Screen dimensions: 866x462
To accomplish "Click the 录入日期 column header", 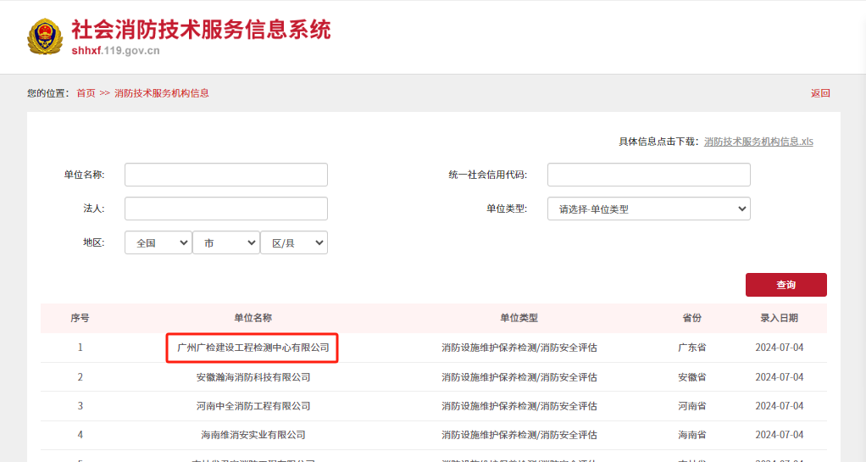I will click(x=778, y=318).
